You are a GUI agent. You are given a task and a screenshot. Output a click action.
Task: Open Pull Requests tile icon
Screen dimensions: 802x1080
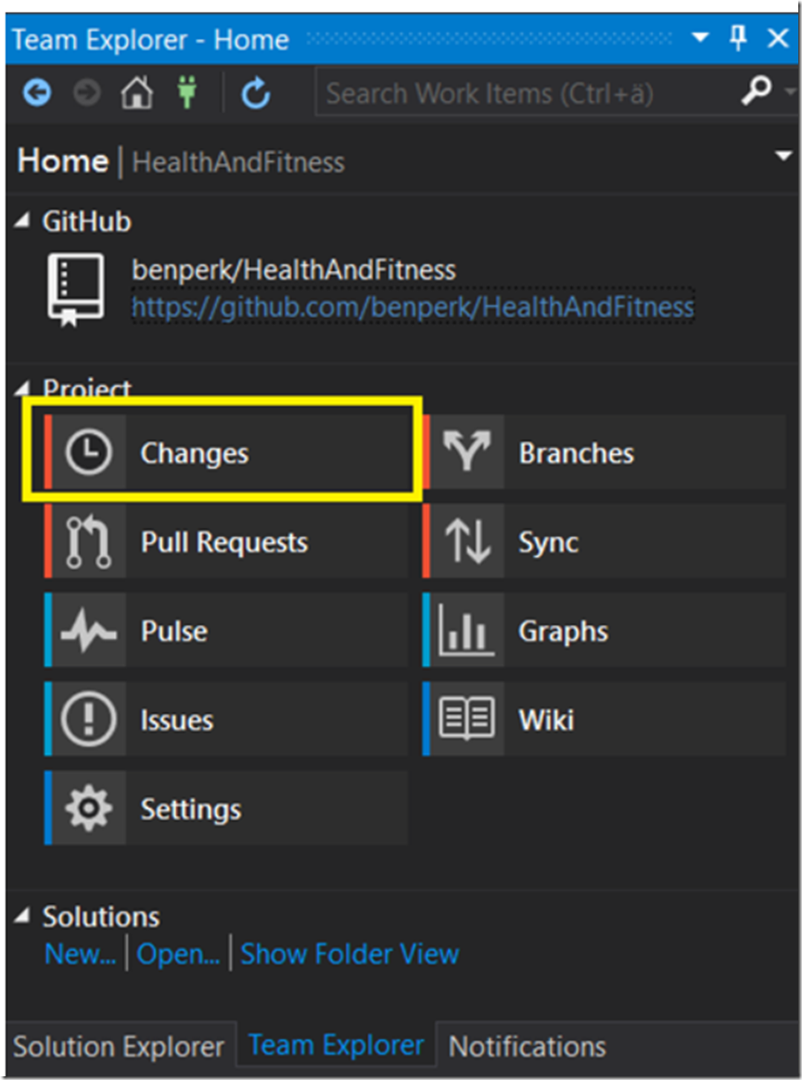88,542
